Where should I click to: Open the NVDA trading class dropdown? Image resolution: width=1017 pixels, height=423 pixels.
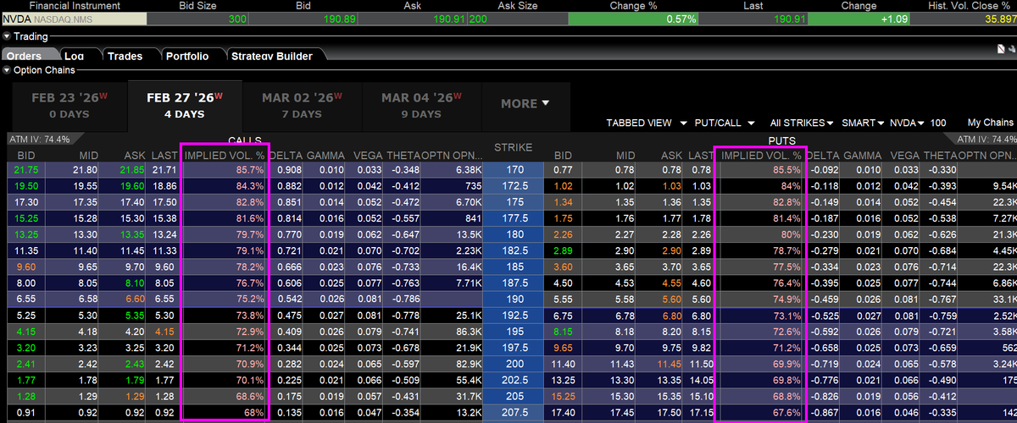tap(908, 123)
